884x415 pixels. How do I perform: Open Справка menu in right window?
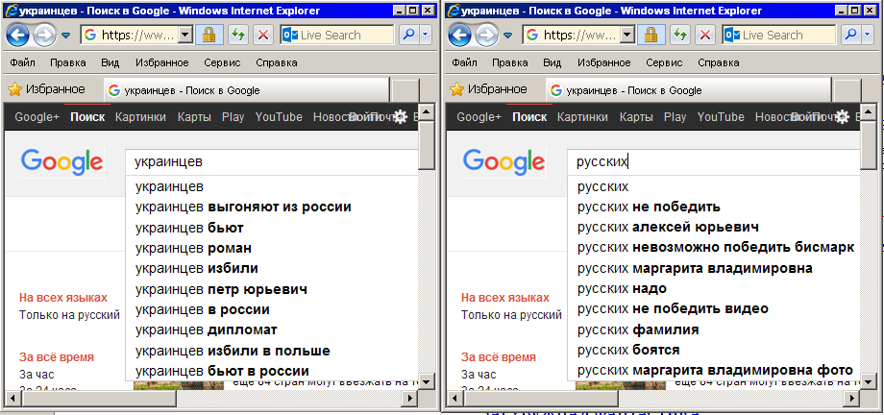tap(719, 62)
